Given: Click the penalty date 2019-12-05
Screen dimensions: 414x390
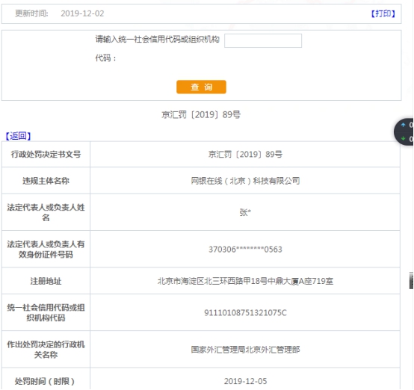Looking at the screenshot, I should [x=245, y=381].
